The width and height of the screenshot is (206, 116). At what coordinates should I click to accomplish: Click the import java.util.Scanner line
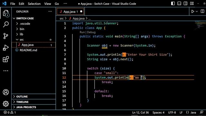tap(95, 24)
